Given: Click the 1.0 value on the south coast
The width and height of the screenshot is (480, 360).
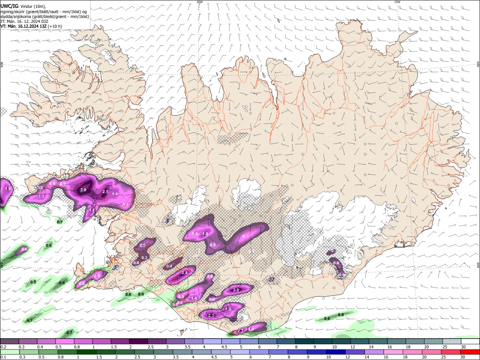Looking at the screenshot, I should tap(251, 329).
